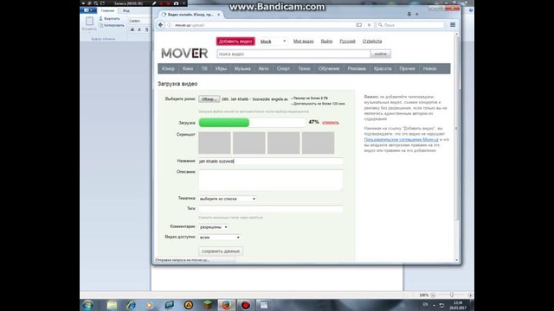Viewport: 554px width, 311px height.
Task: Click the Описание description text area
Action: tap(271, 181)
